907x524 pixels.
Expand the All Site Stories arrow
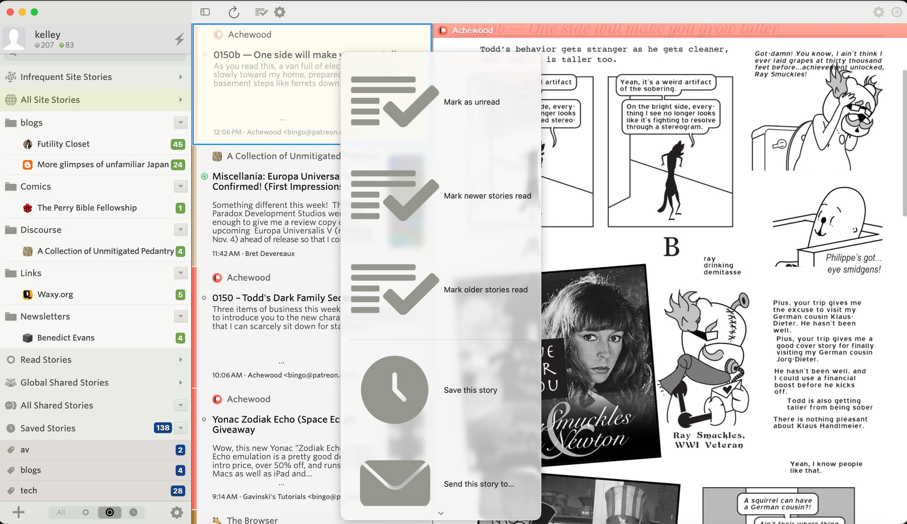pos(180,100)
